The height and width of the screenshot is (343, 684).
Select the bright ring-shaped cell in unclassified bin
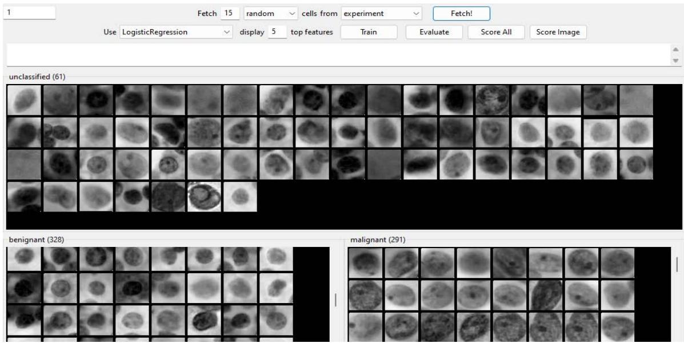[x=204, y=197]
